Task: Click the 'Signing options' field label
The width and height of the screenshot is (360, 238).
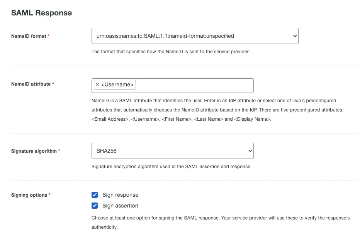Action: click(29, 195)
